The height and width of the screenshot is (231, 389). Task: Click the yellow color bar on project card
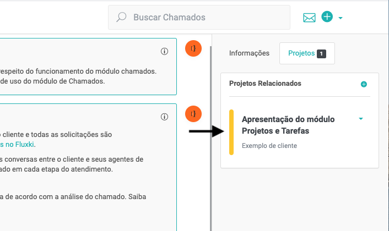coord(231,132)
